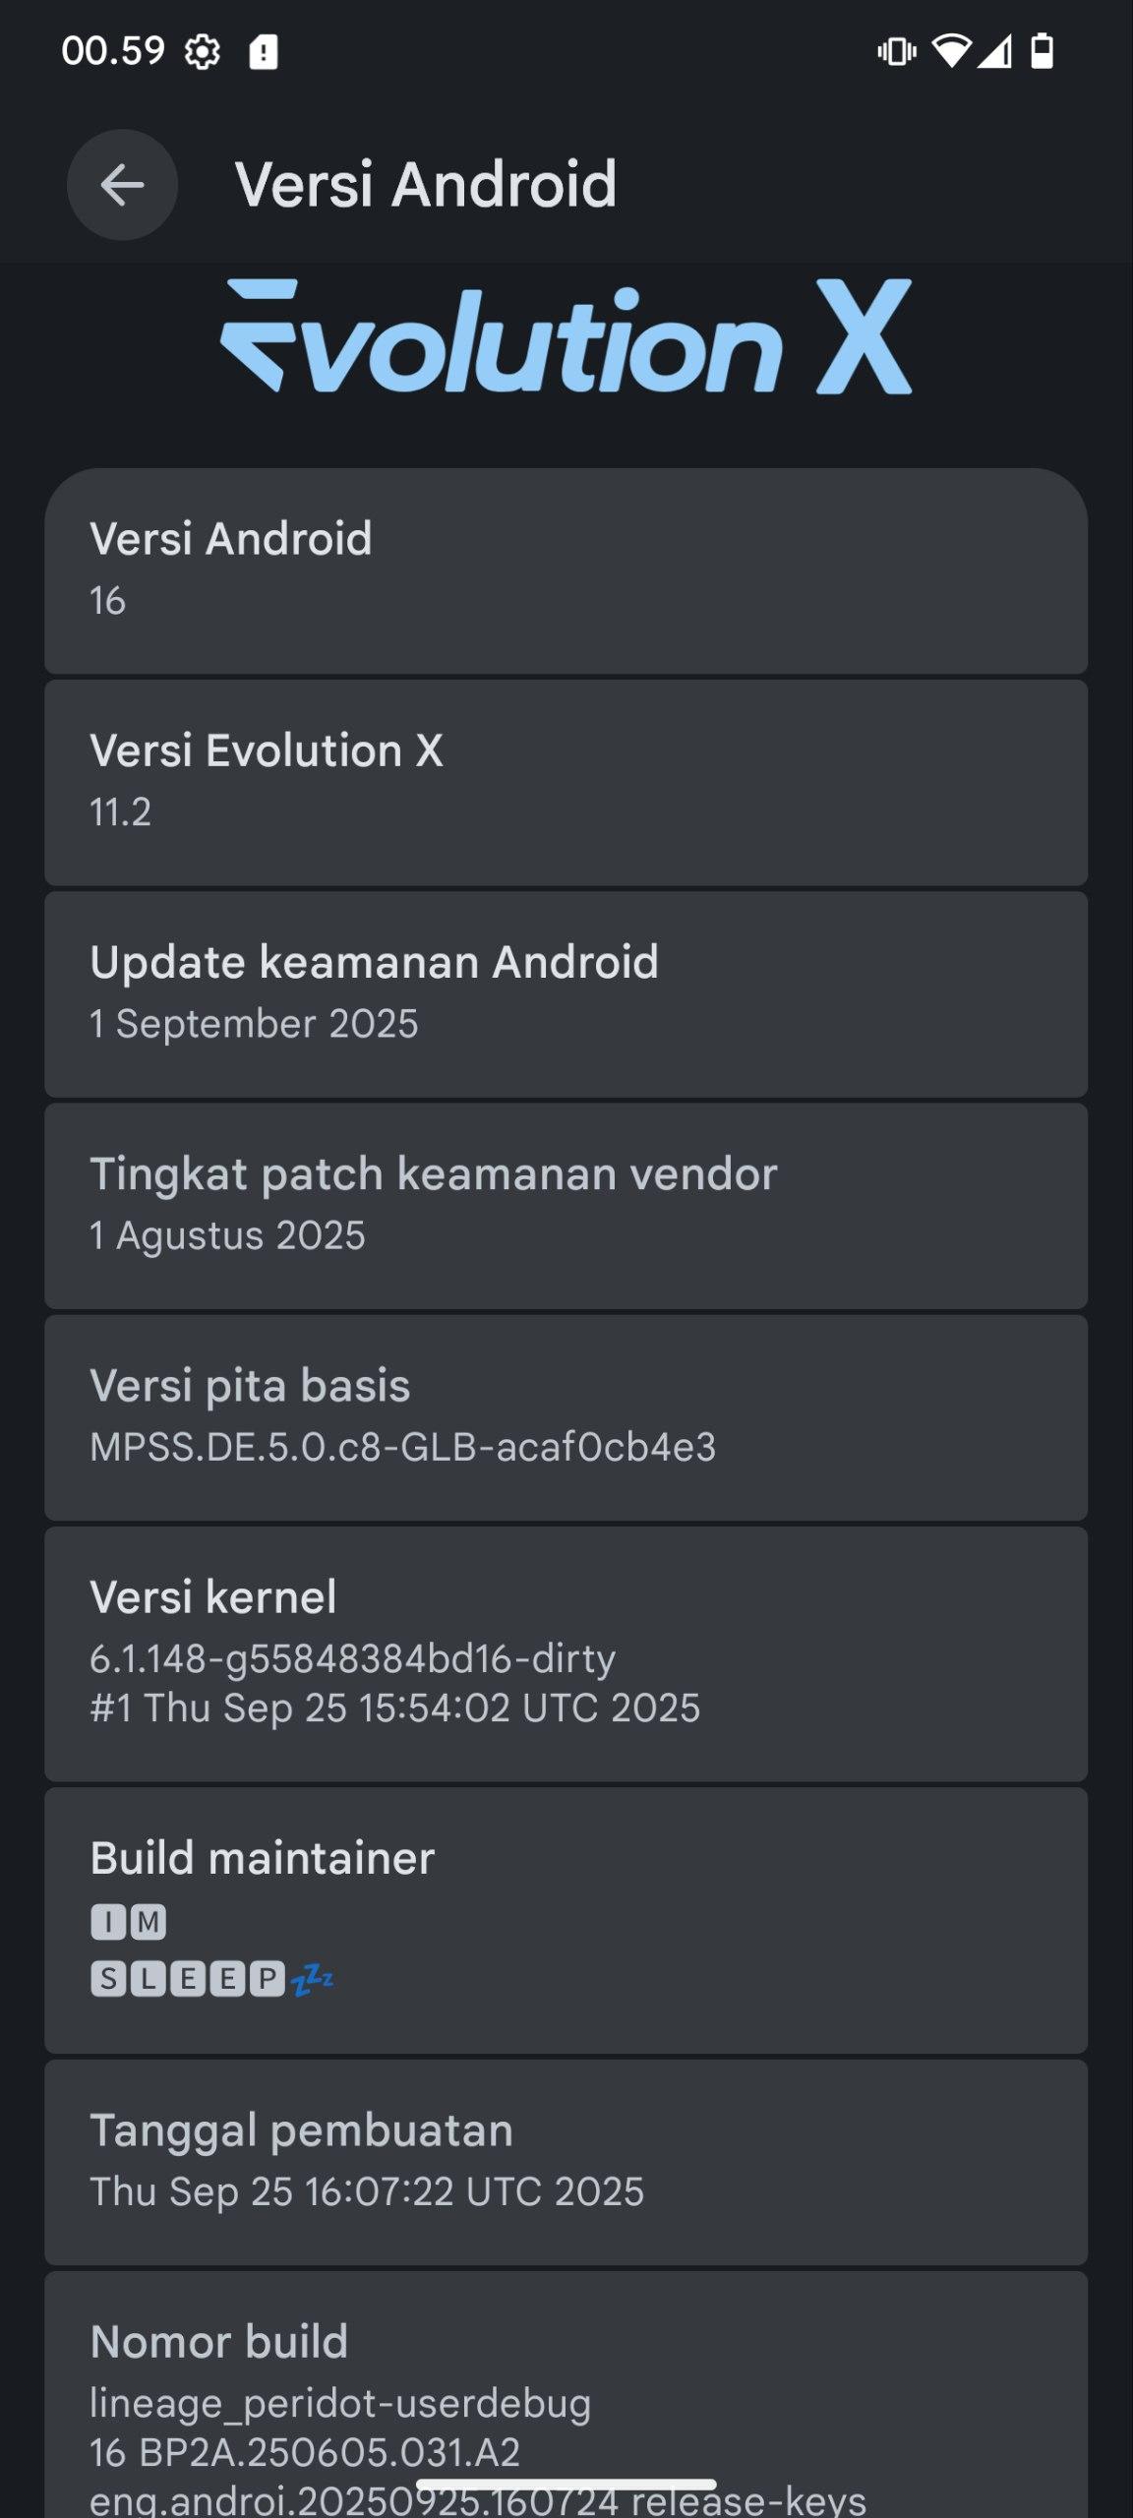Open Update keamanan Android entry
1133x2518 pixels.
(x=566, y=993)
